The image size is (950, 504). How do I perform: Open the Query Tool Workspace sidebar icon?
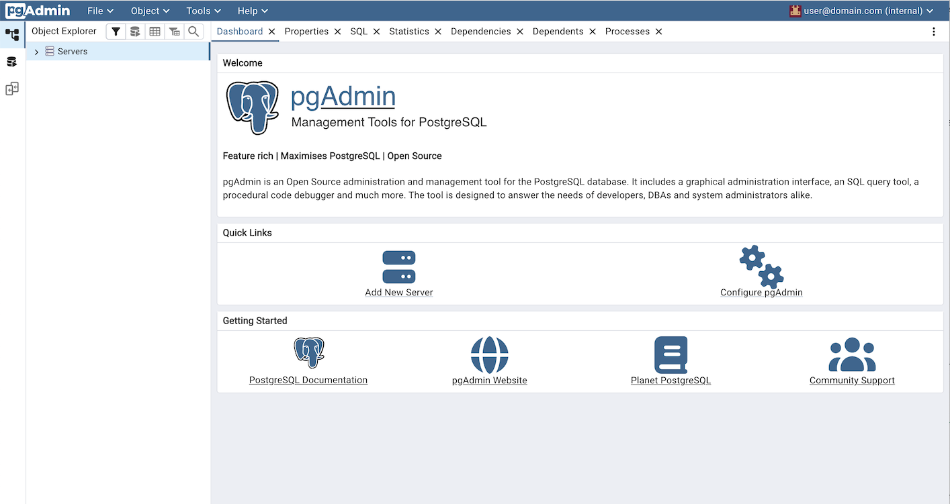[12, 62]
